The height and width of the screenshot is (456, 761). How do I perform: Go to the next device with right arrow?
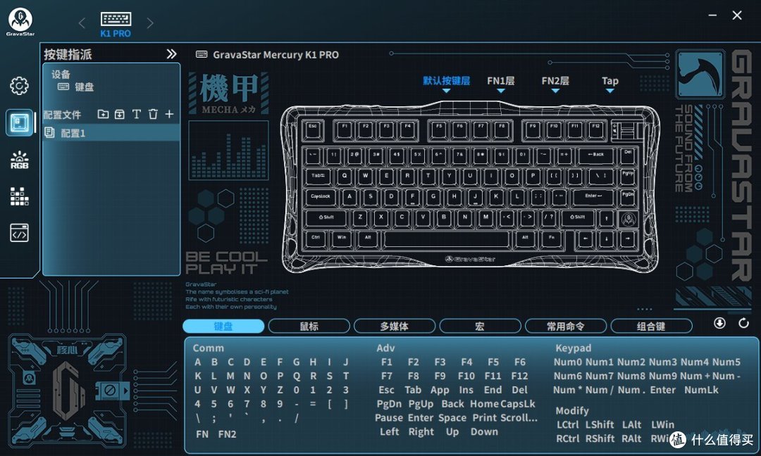(149, 23)
